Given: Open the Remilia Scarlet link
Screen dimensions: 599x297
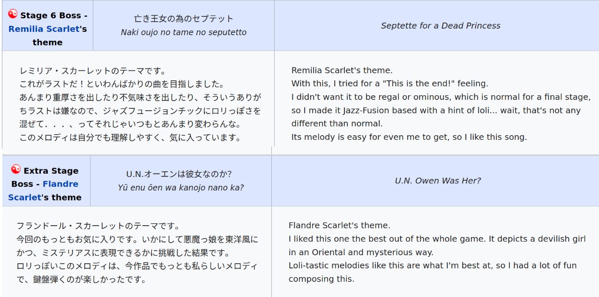Looking at the screenshot, I should tap(44, 29).
